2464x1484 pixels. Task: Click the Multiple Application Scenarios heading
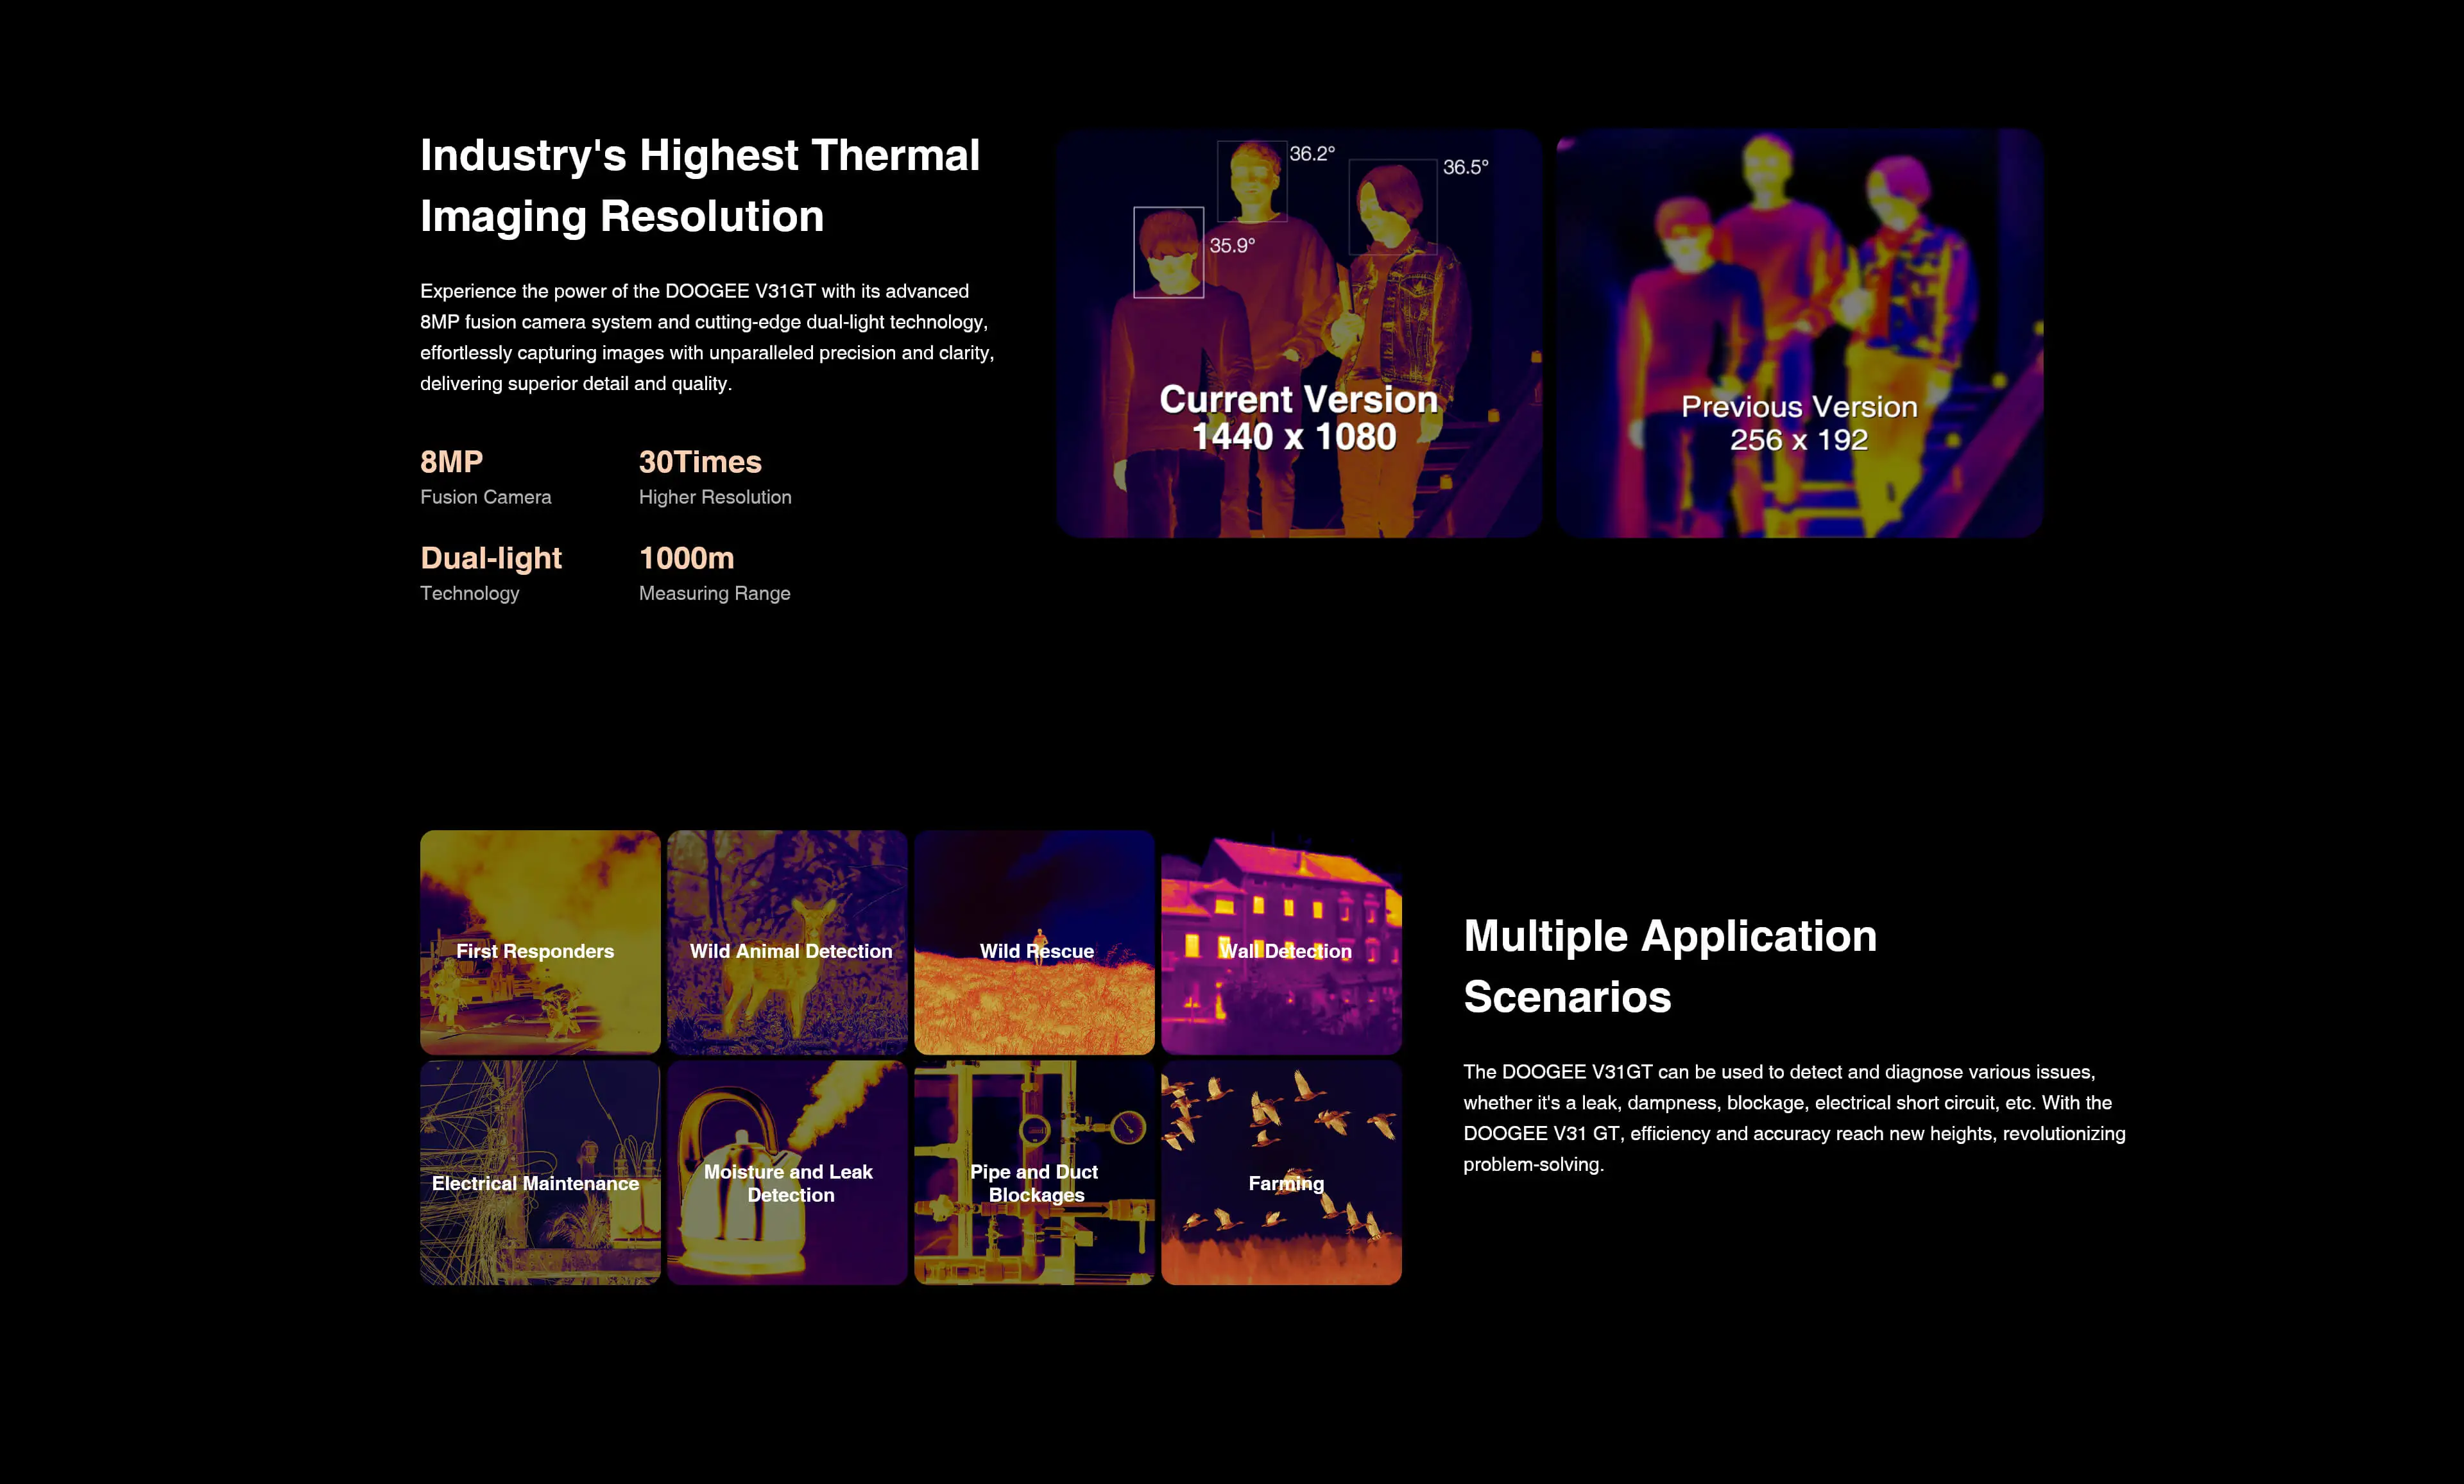tap(1670, 966)
